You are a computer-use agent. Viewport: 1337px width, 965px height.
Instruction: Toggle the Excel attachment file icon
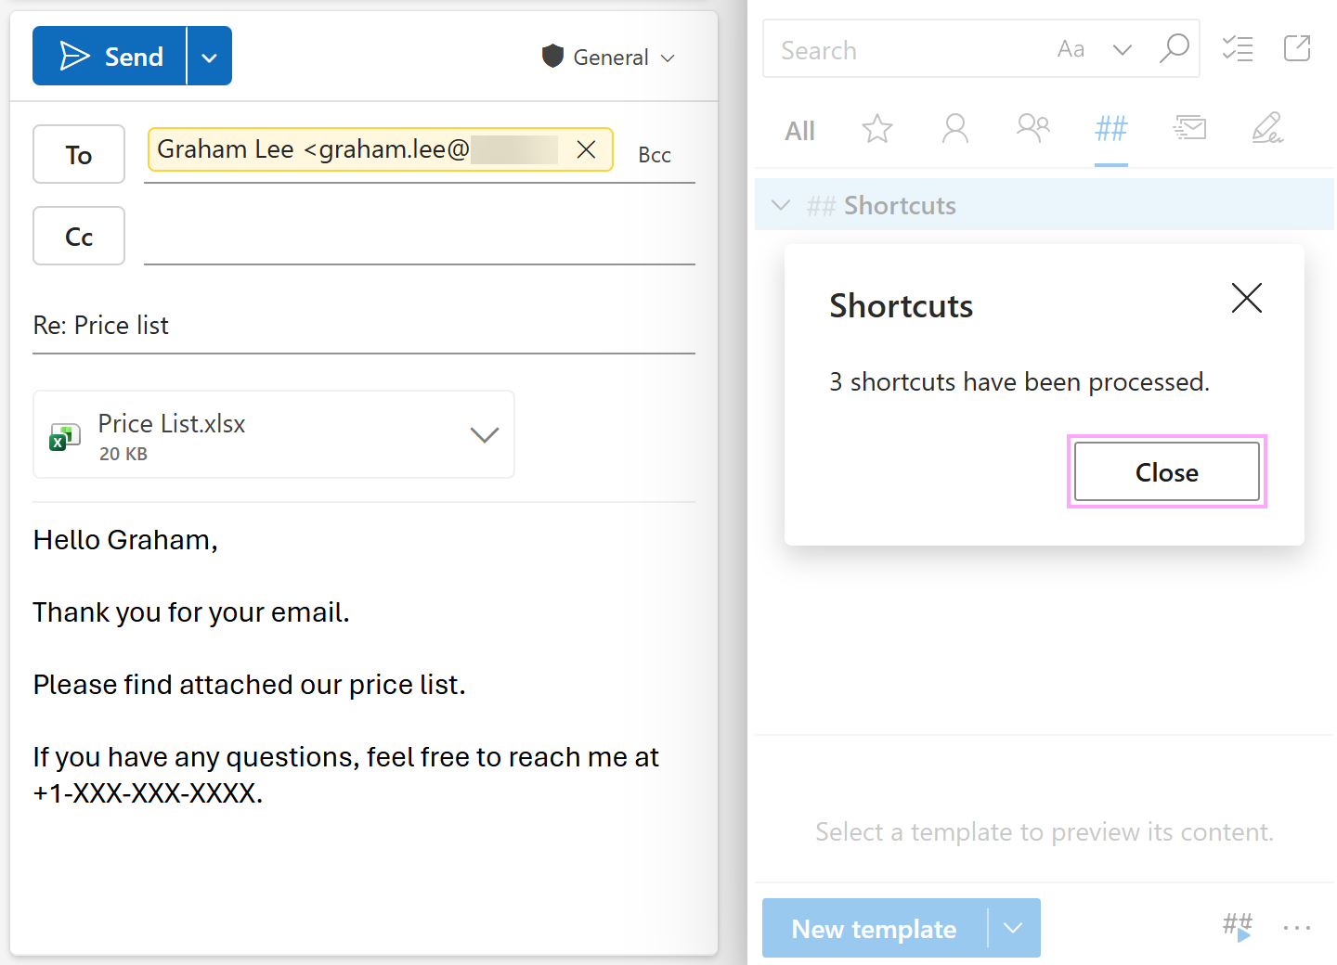64,435
